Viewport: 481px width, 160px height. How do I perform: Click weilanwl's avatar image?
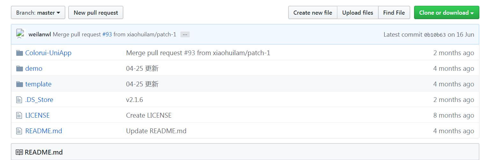pos(20,34)
